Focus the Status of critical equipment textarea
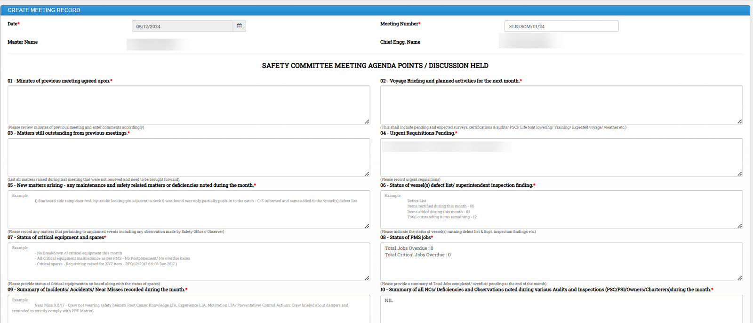Screen dimensions: 753x323 point(189,261)
